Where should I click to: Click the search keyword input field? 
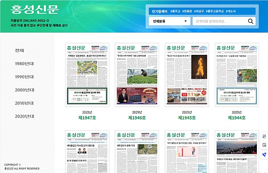click(x=220, y=21)
